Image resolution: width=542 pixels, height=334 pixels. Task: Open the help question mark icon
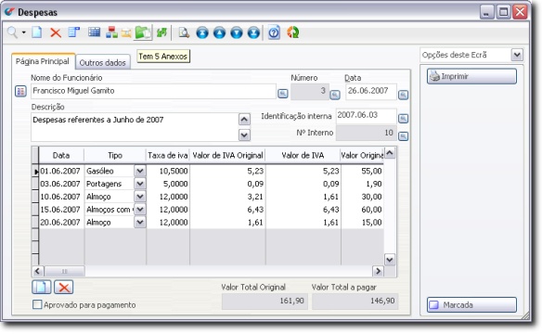(x=274, y=32)
